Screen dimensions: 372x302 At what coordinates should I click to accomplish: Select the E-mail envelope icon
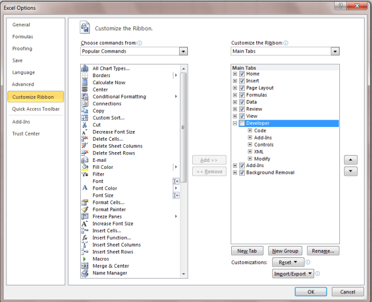point(85,160)
